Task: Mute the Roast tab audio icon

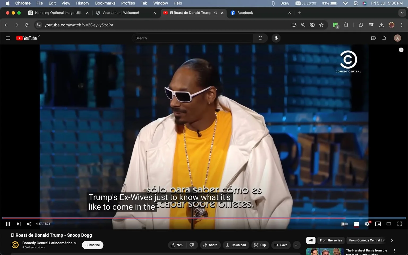Action: pyautogui.click(x=215, y=13)
